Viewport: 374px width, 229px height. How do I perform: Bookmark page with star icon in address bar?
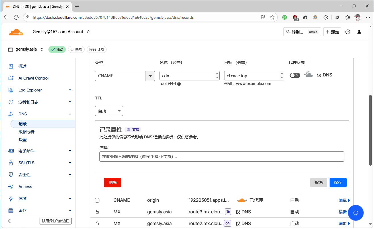[272, 17]
